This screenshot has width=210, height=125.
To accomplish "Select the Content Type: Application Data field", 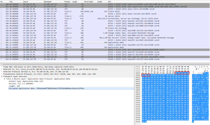I will (26, 81).
